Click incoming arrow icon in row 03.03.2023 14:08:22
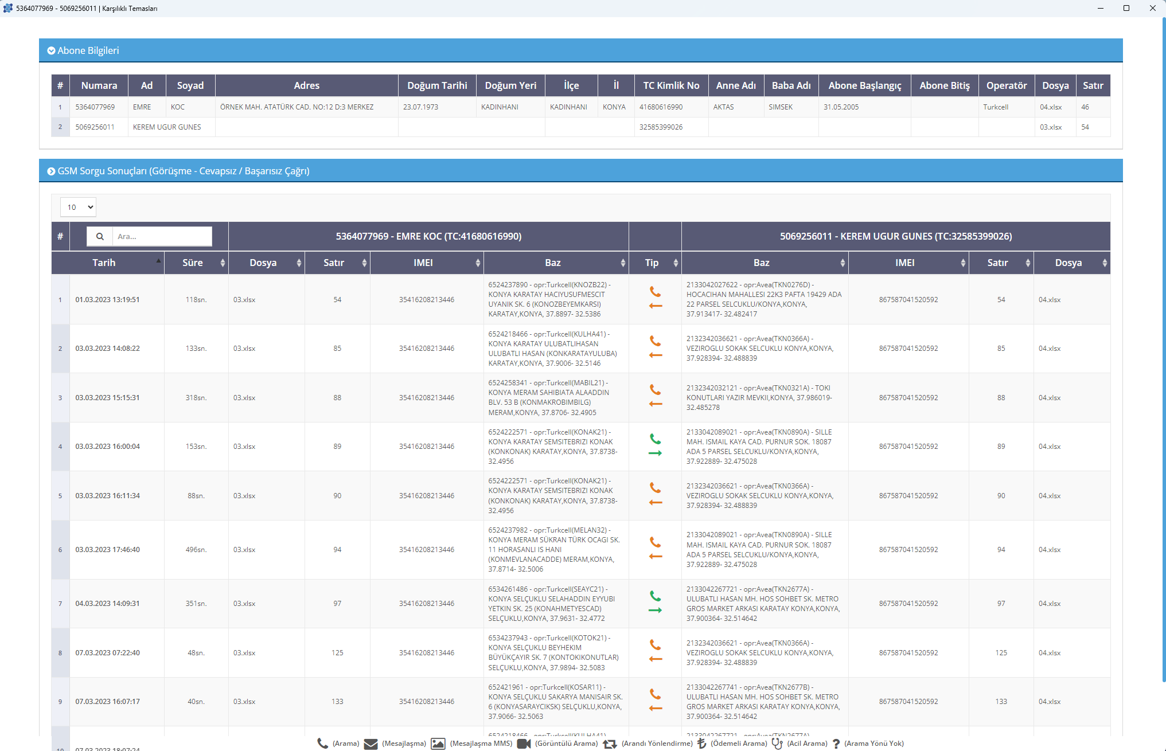1166x751 pixels. point(656,355)
